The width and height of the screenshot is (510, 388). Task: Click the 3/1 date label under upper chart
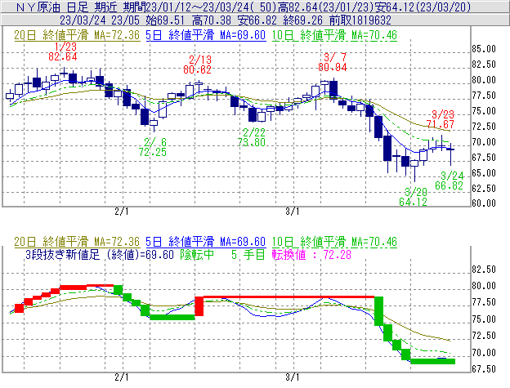293,212
